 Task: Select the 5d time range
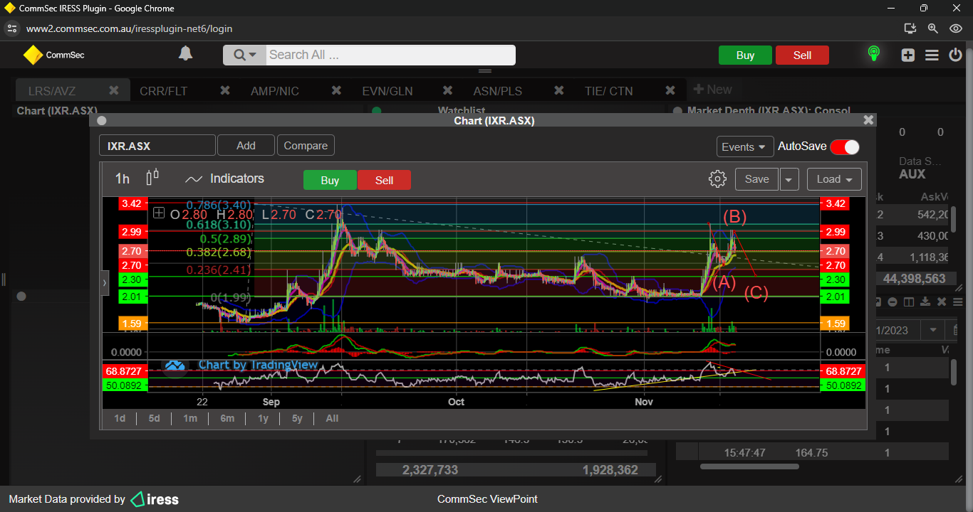(154, 418)
